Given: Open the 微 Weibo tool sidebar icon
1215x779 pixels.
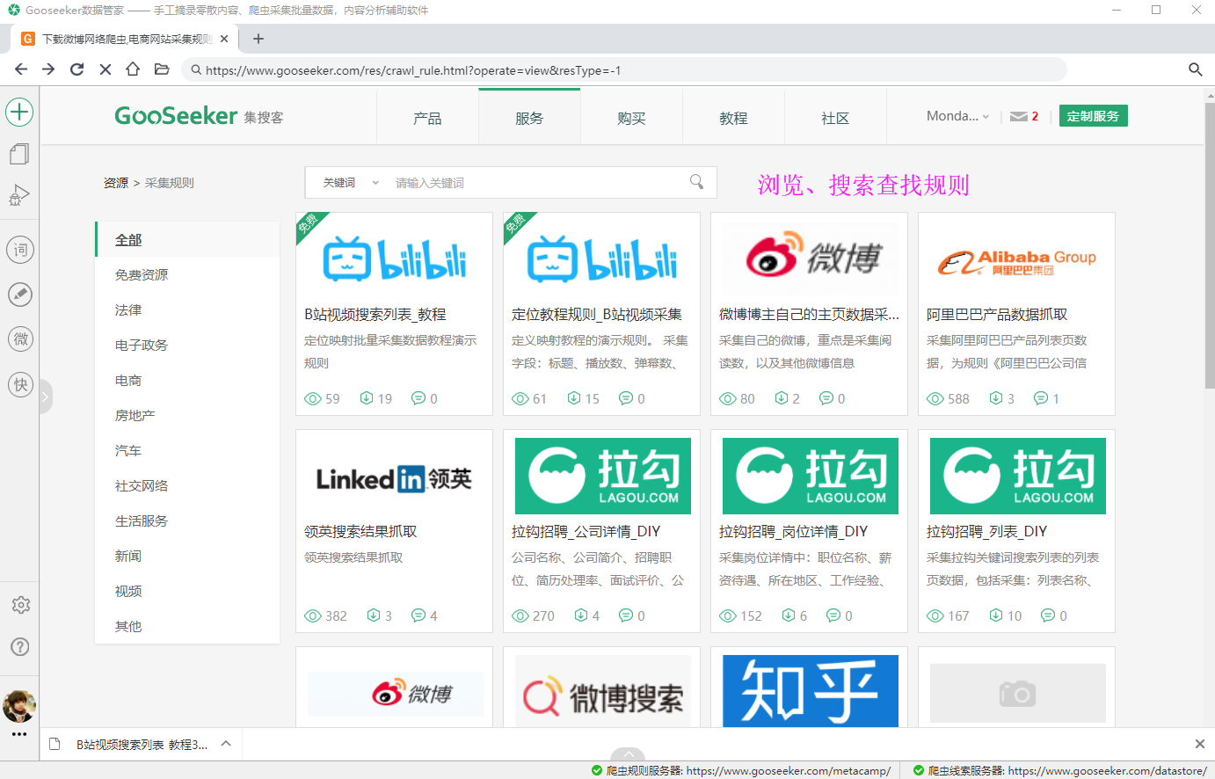Looking at the screenshot, I should click(x=20, y=339).
